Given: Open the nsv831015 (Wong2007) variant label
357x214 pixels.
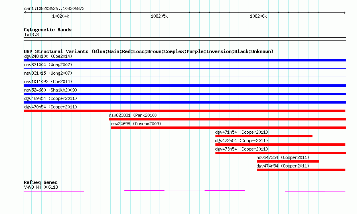Looking at the screenshot, I should click(48, 73).
